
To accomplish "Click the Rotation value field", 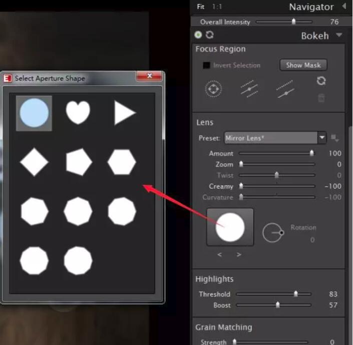I will pyautogui.click(x=312, y=240).
